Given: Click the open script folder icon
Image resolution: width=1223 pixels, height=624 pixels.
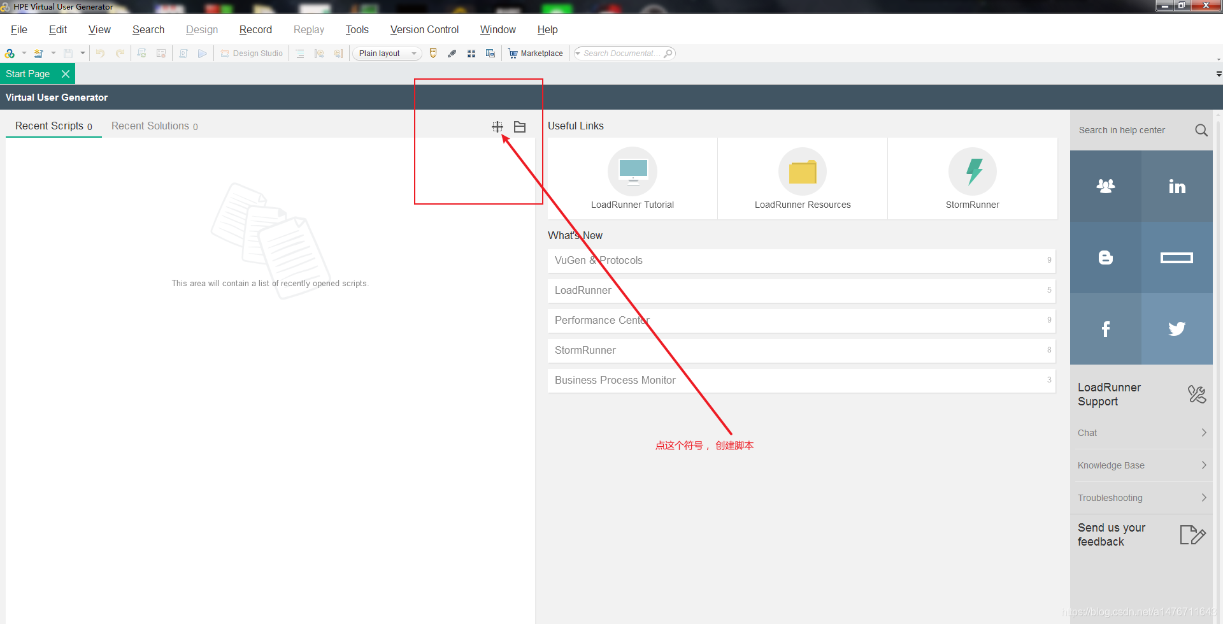Looking at the screenshot, I should click(x=520, y=127).
